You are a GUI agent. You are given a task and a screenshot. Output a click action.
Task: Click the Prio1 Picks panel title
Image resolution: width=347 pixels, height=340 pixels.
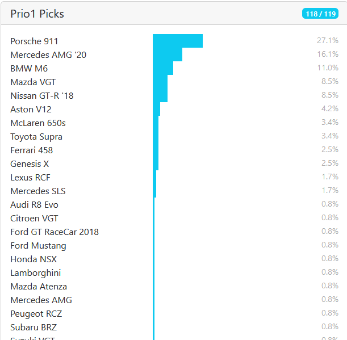click(37, 14)
